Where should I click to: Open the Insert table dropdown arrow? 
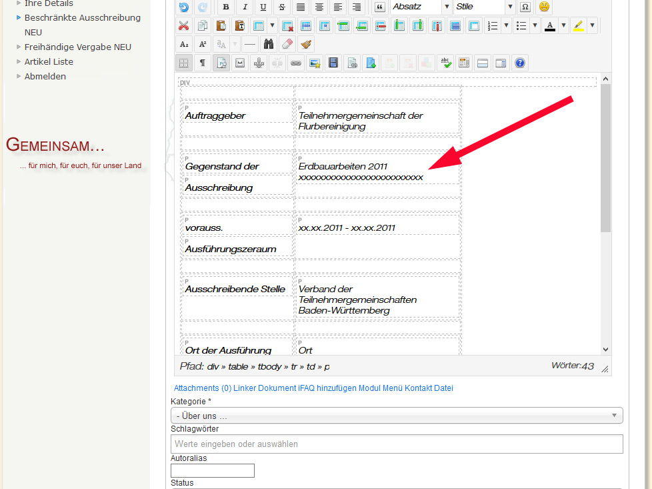272,26
